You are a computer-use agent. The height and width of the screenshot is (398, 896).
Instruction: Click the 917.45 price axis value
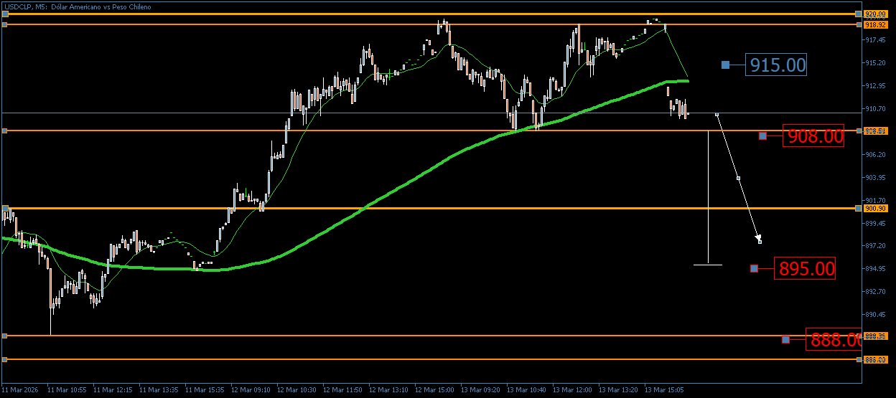pyautogui.click(x=876, y=40)
